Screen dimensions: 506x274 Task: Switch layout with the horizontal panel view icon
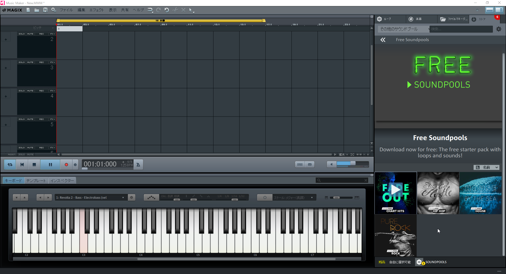click(x=490, y=10)
